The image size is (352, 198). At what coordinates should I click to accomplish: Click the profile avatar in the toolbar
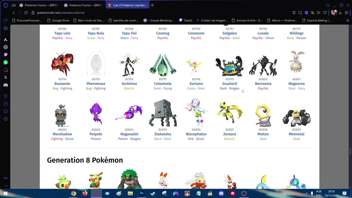click(x=334, y=13)
